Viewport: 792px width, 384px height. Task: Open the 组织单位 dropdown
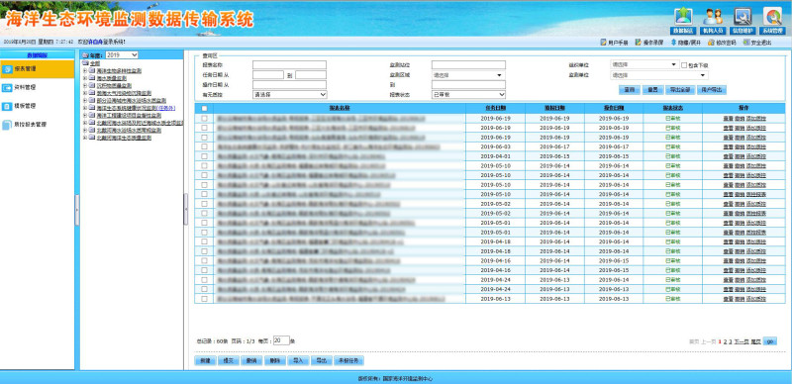pos(644,64)
